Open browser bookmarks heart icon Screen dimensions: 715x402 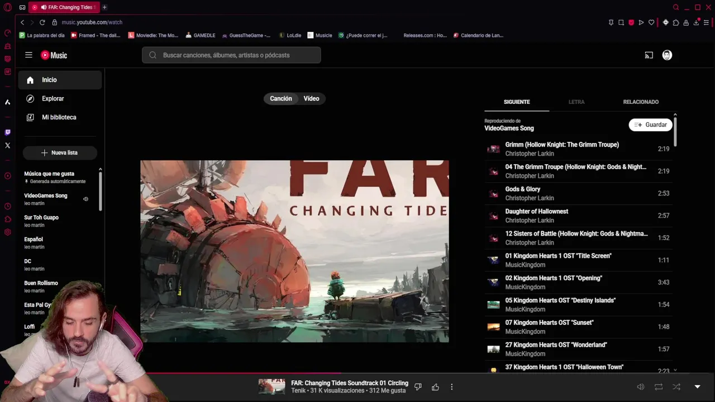pos(651,22)
